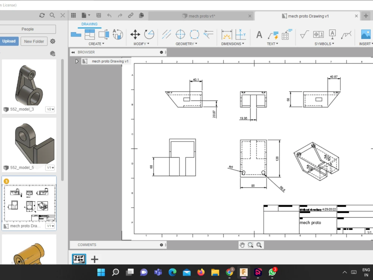Screen dimensions: 373x280
Task: Click the Fit zoom icon in navigation bar
Action: (259, 245)
